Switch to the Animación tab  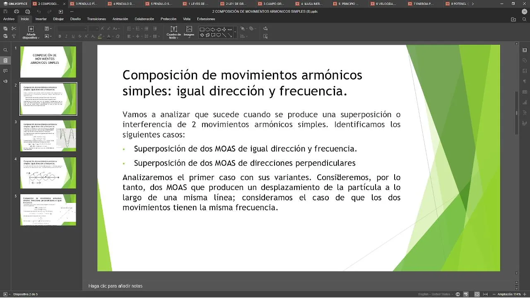click(x=120, y=19)
